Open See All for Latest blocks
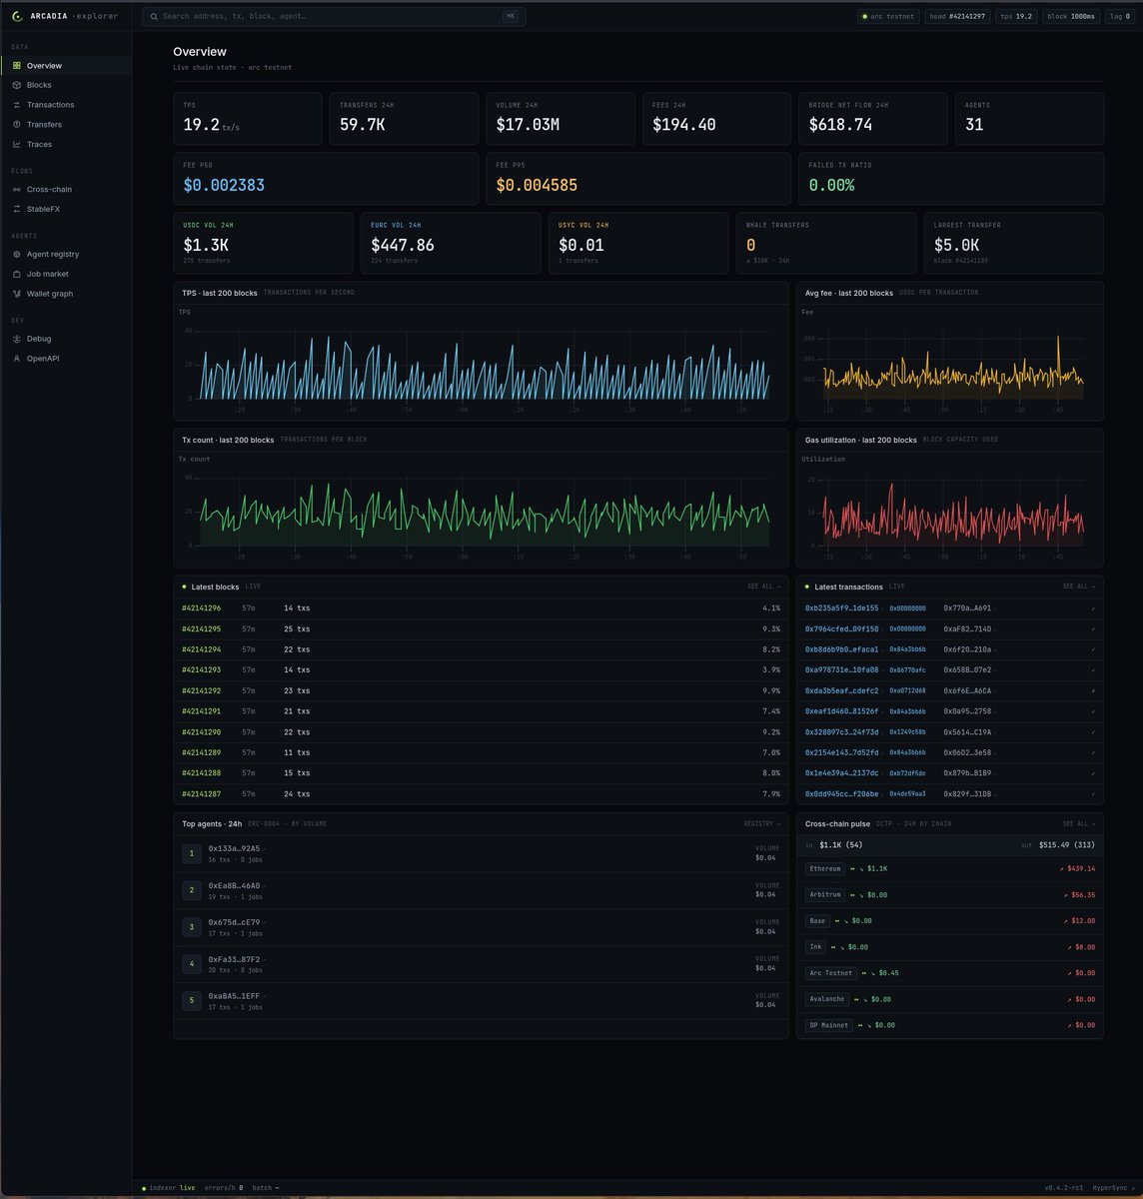 (764, 587)
